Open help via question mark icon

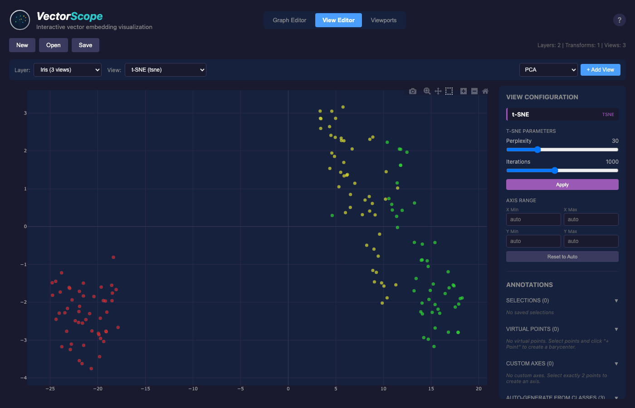click(x=619, y=20)
